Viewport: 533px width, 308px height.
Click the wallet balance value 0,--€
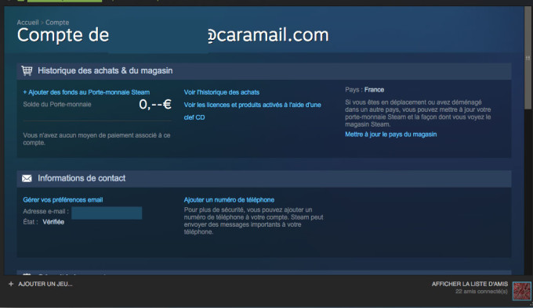[x=155, y=105]
